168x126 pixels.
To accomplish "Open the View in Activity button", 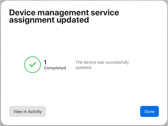I will pyautogui.click(x=28, y=111).
